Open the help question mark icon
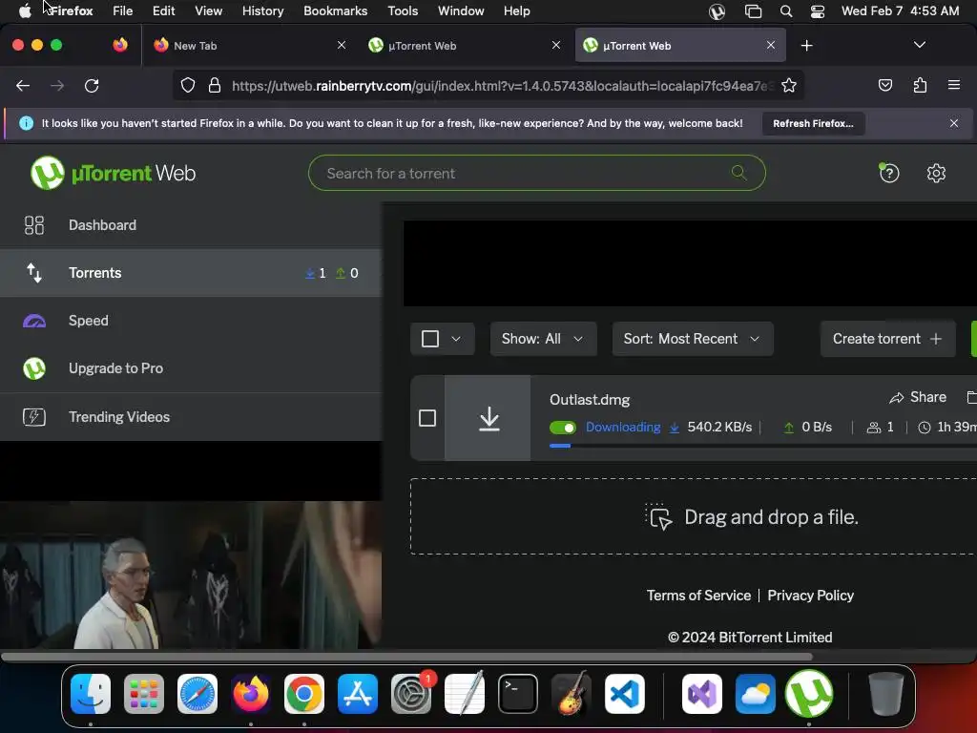This screenshot has height=733, width=977. click(889, 174)
